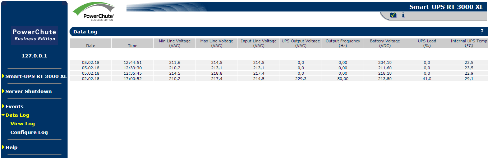
Task: Select the time 12:35:45 cell
Action: tap(133, 73)
